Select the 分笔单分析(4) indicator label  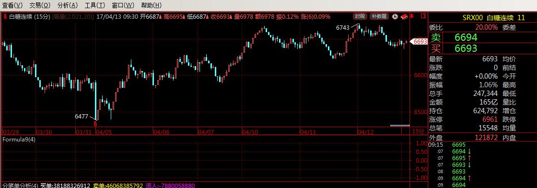tap(21, 185)
